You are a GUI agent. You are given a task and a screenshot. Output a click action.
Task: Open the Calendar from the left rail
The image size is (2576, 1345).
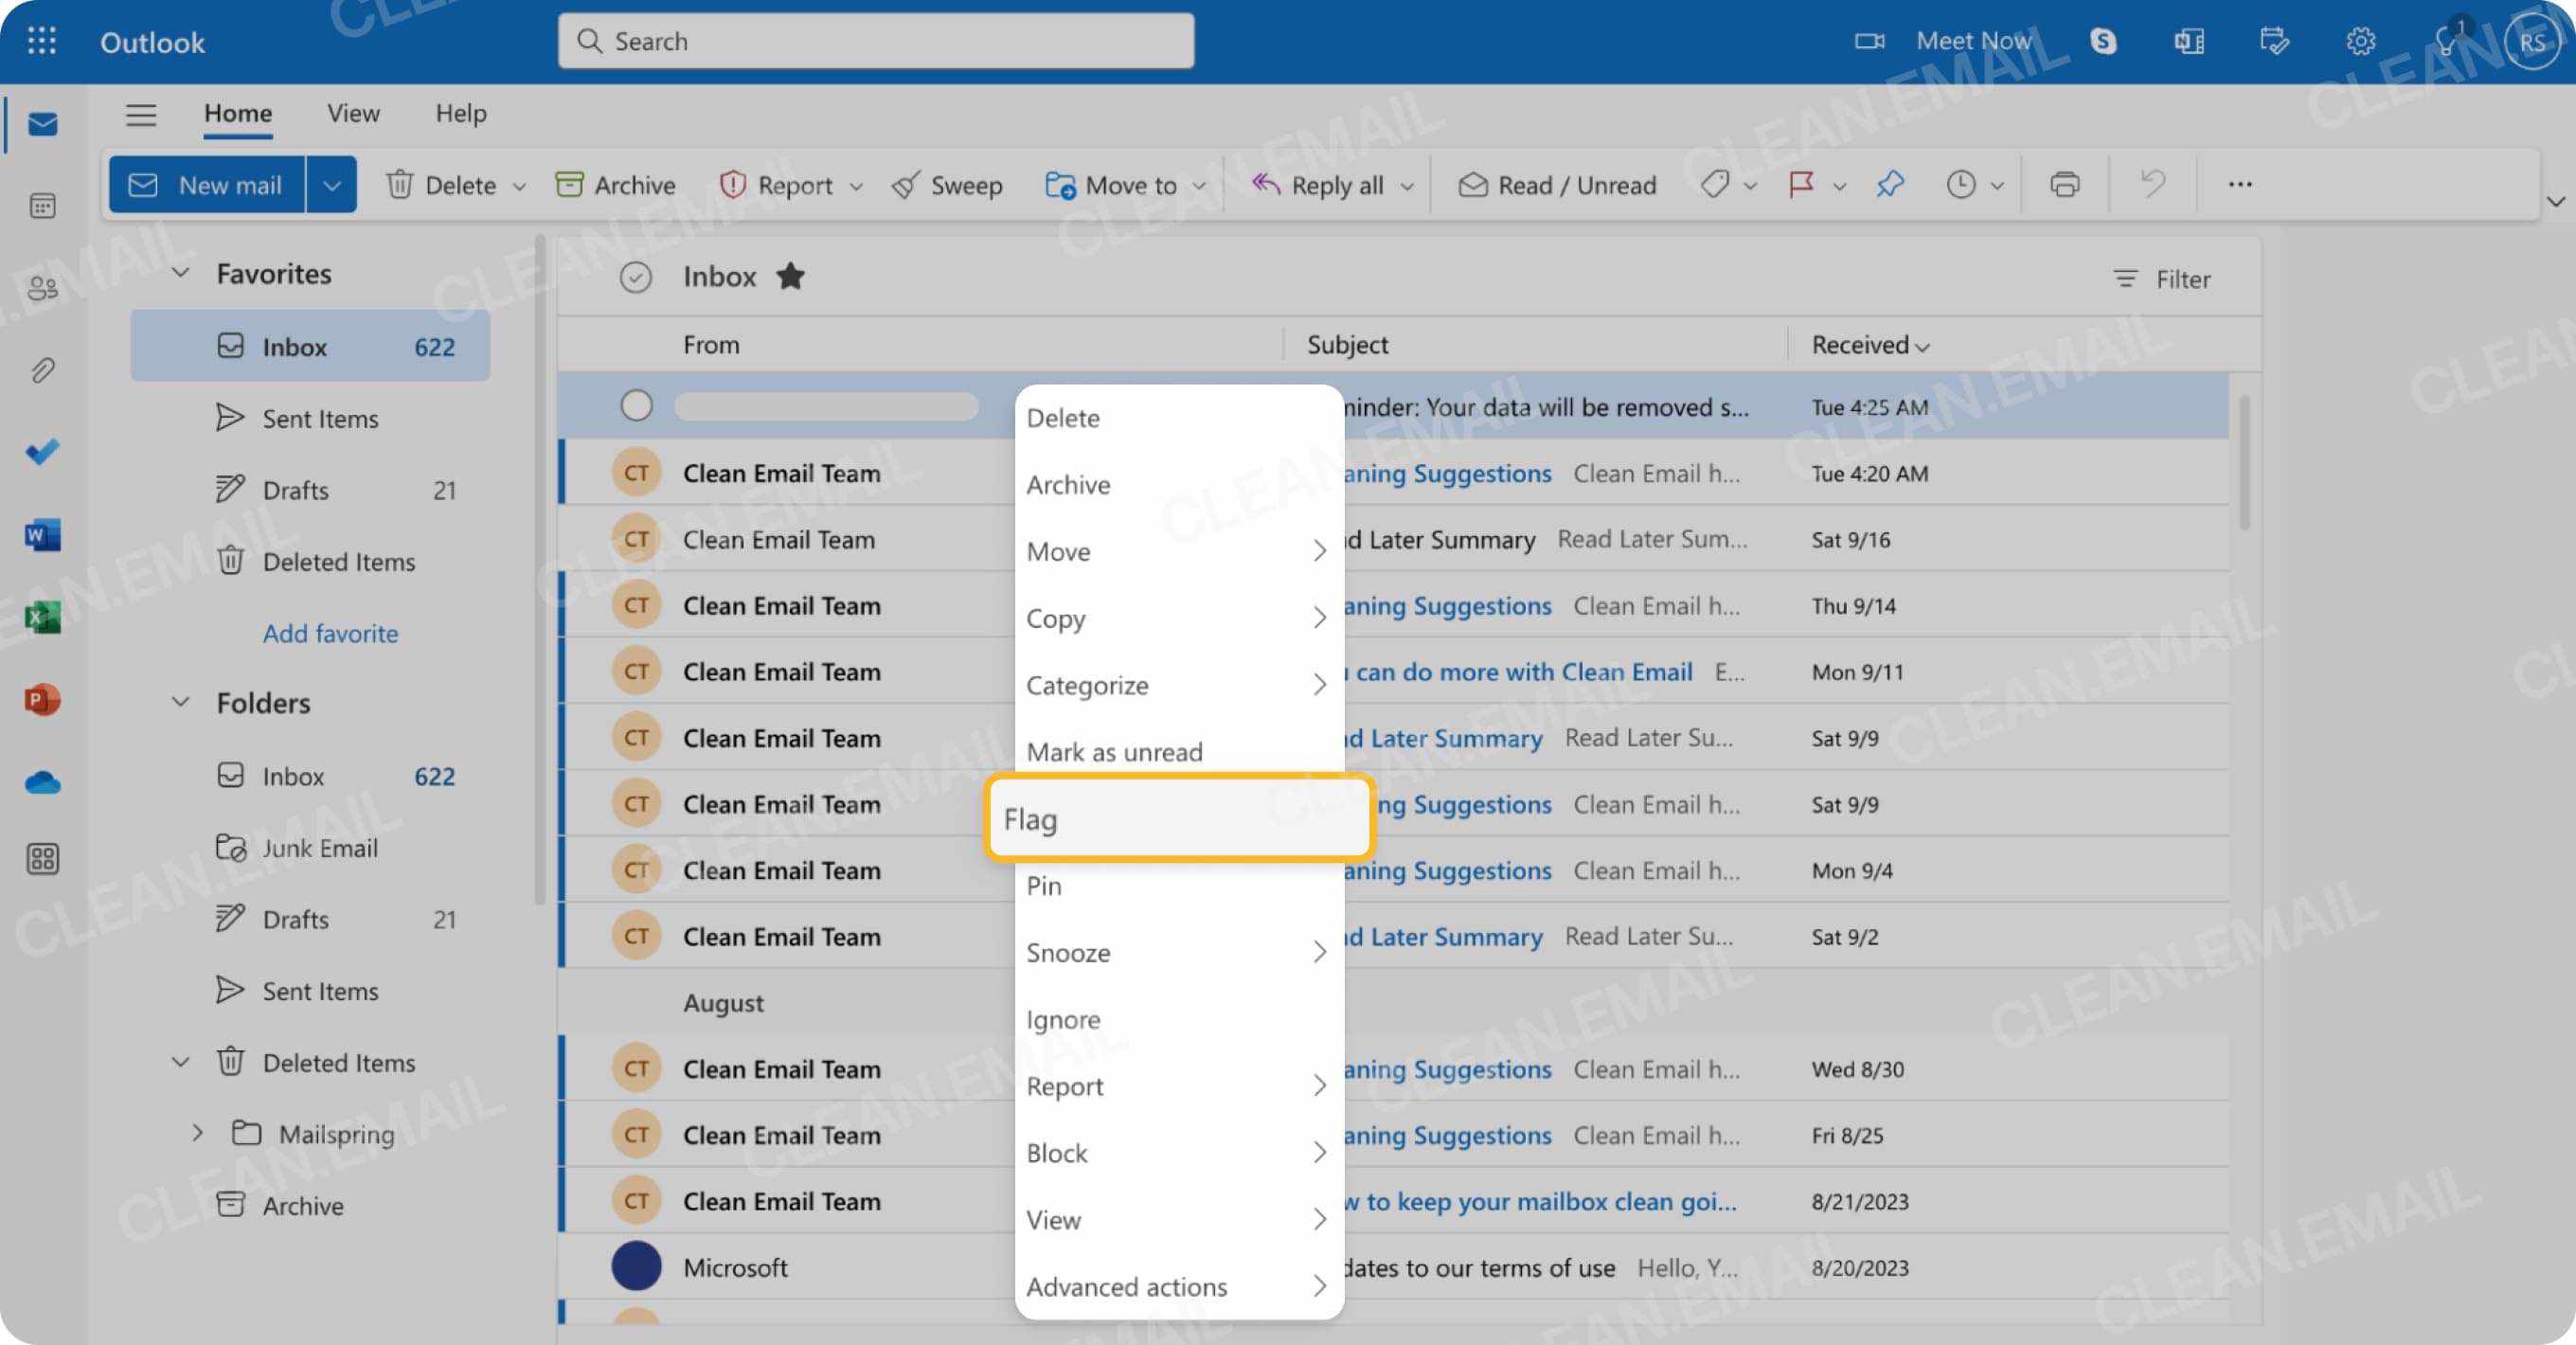41,205
